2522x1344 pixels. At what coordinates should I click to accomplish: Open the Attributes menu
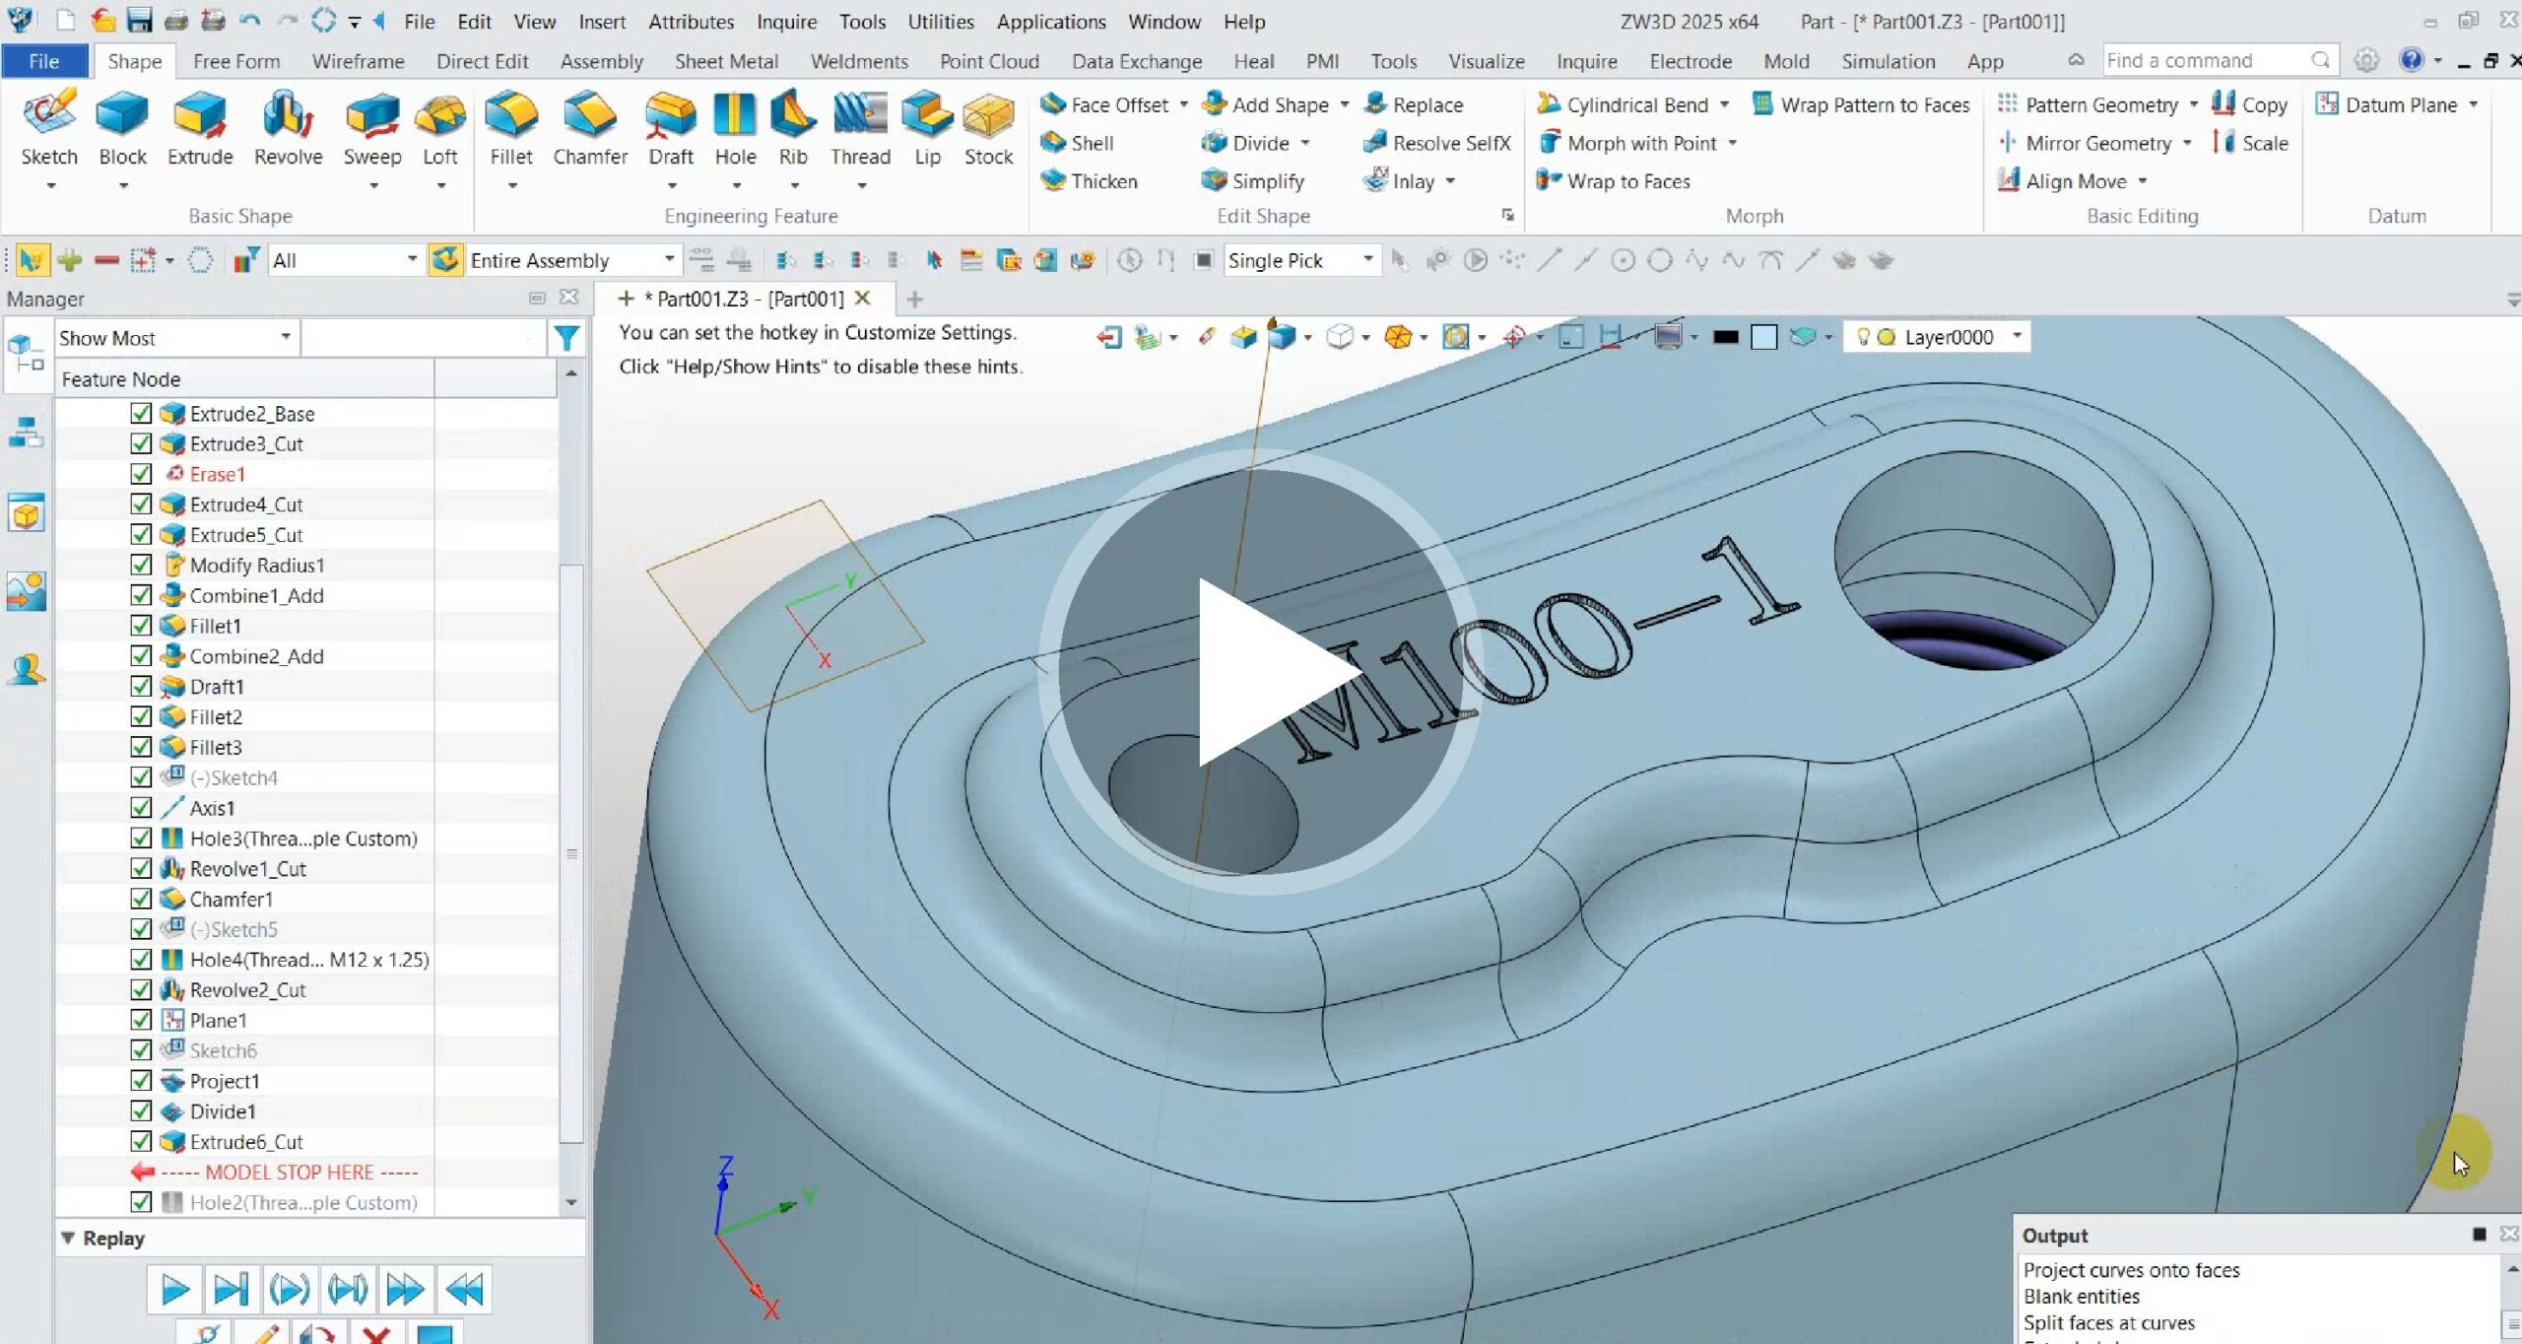pos(691,22)
